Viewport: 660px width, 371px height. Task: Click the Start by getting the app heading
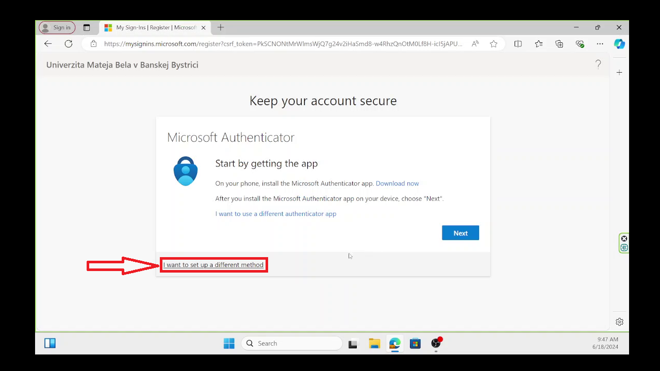[267, 163]
